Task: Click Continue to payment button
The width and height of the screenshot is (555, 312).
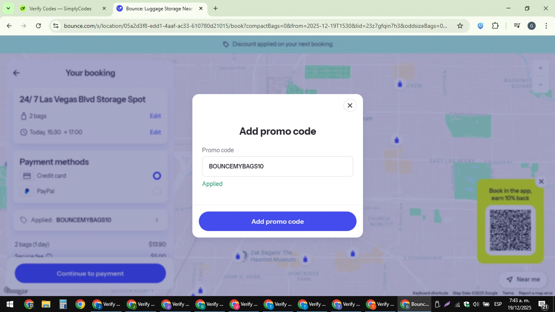Action: point(90,274)
